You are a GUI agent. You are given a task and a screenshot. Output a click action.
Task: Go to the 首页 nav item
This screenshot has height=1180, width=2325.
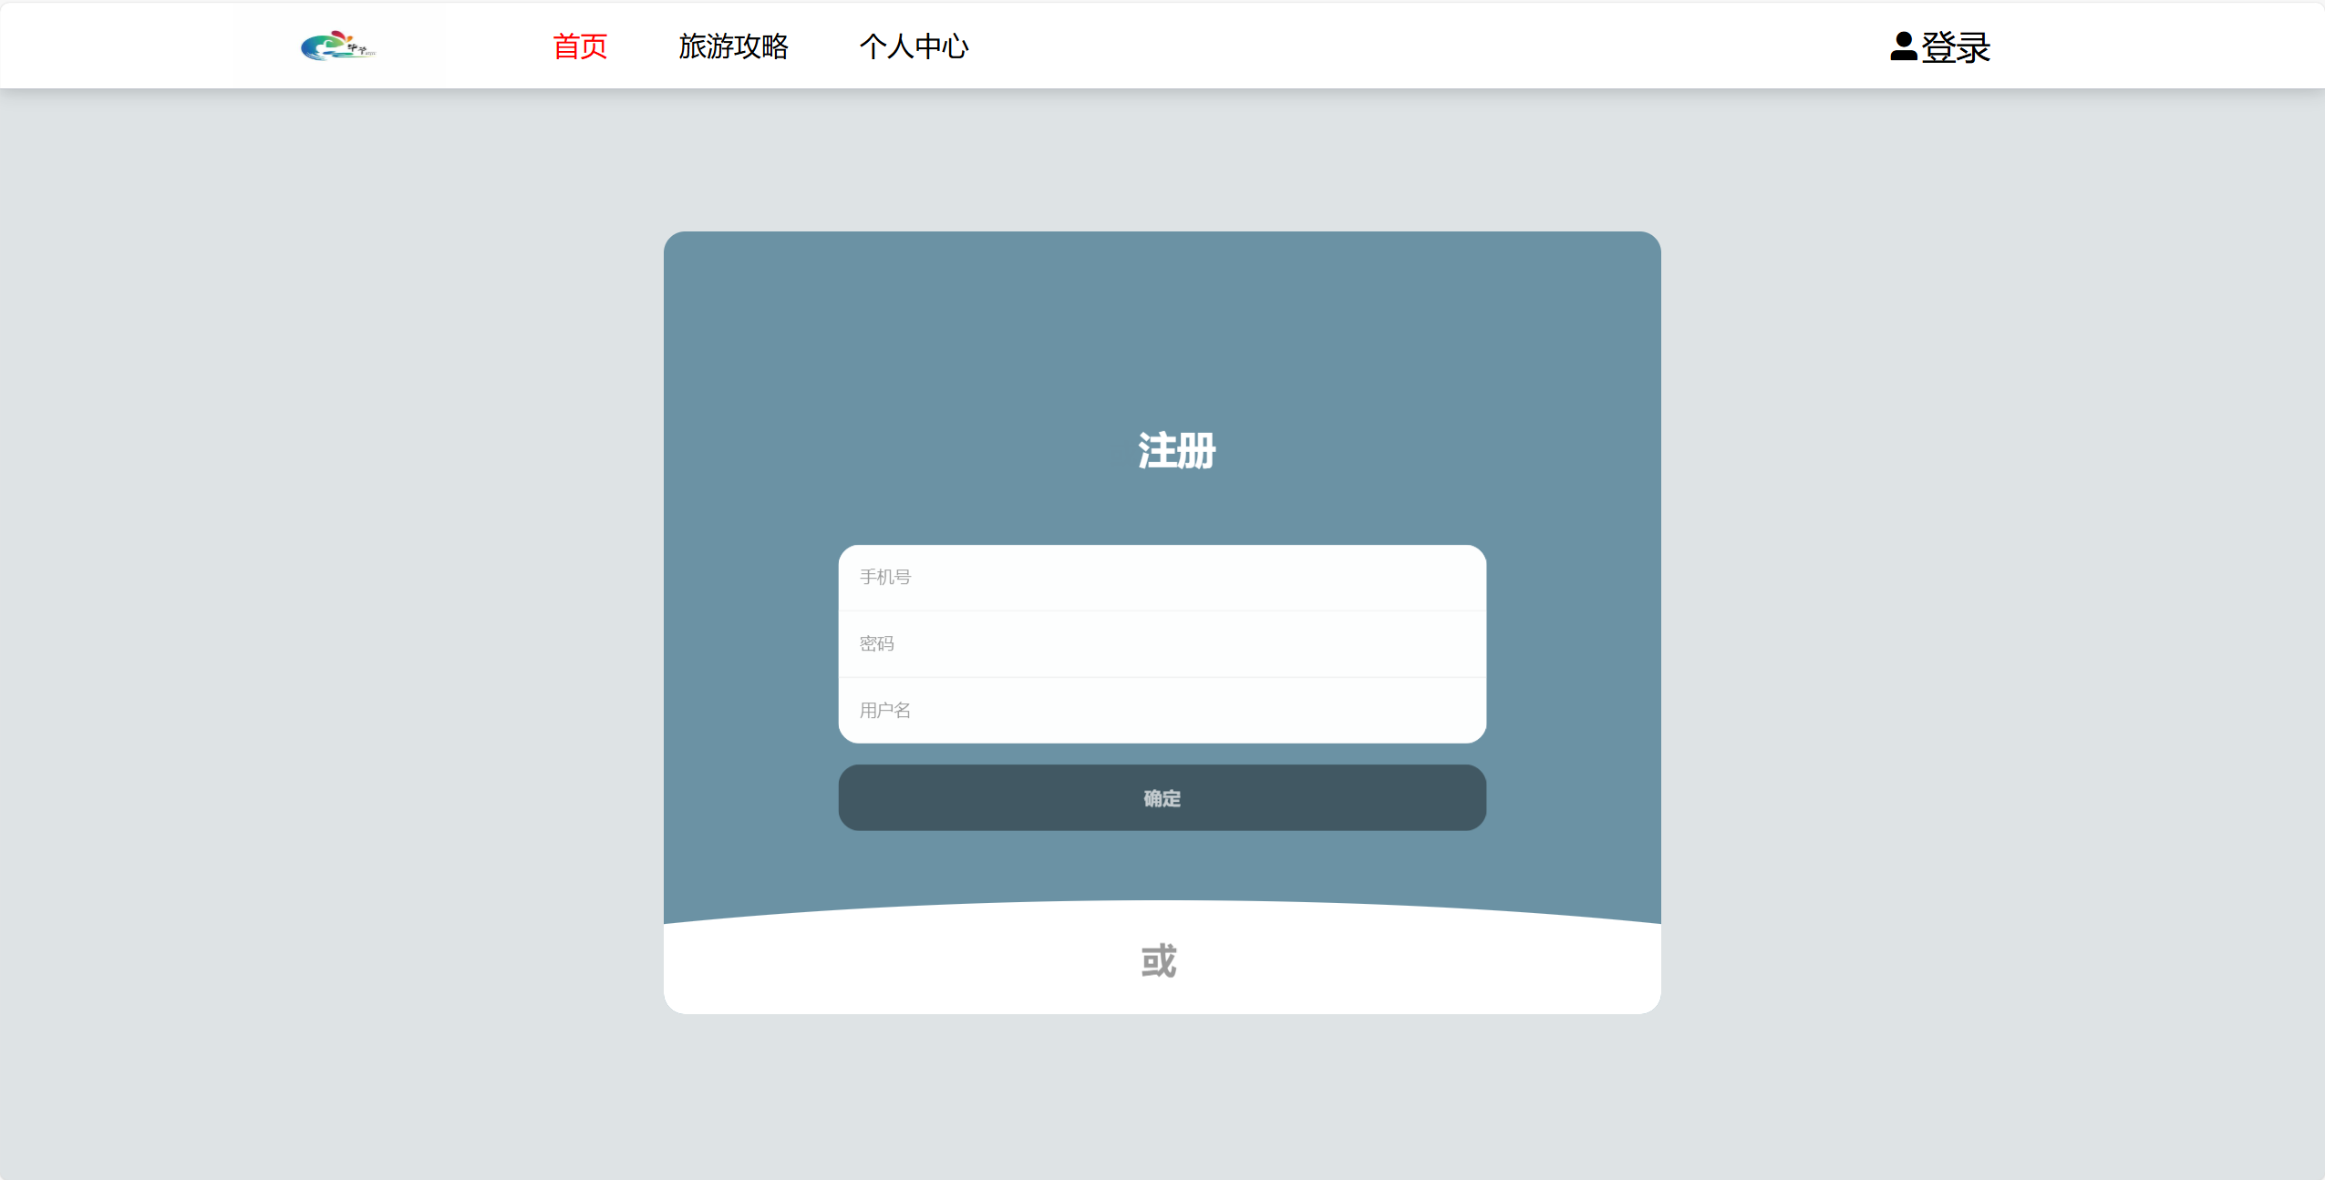pos(580,46)
